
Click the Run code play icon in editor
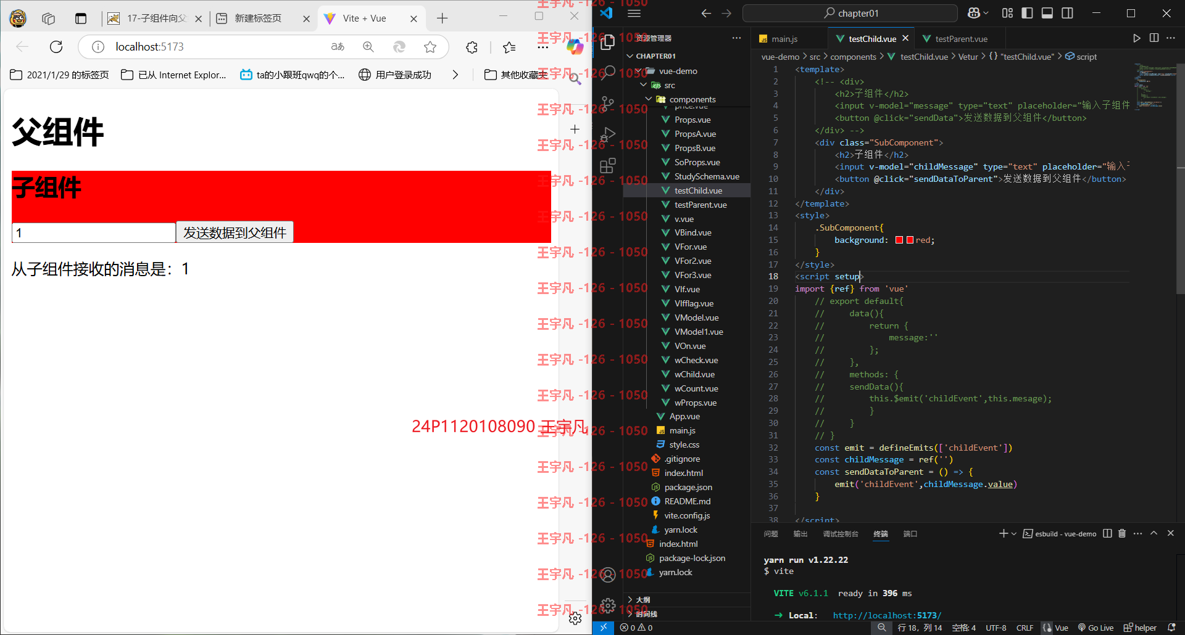coord(1137,38)
